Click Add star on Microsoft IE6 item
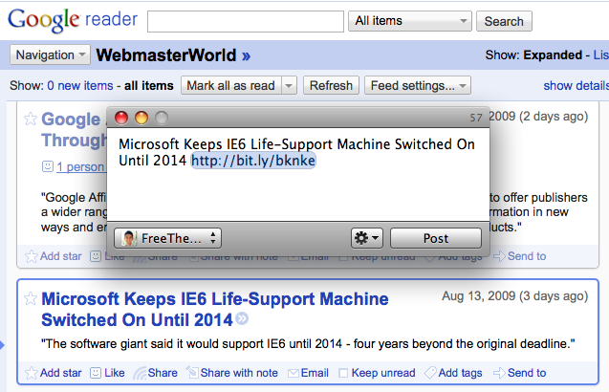This screenshot has width=609, height=392. click(x=54, y=373)
